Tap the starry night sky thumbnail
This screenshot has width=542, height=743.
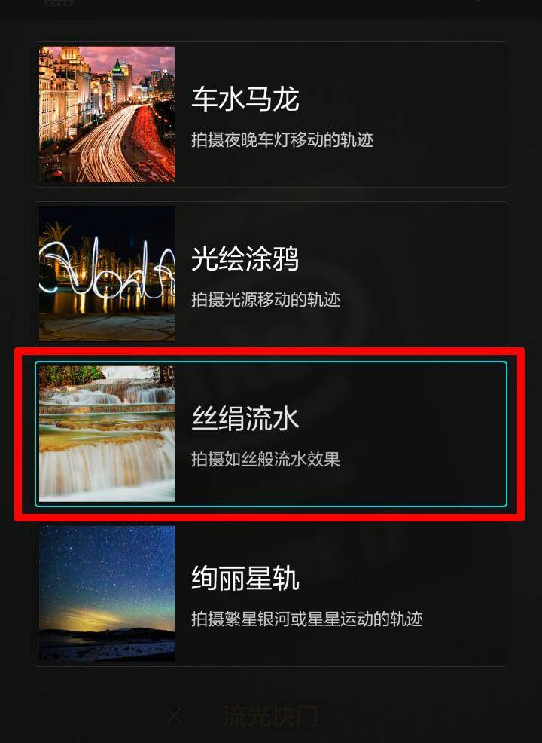pyautogui.click(x=107, y=593)
